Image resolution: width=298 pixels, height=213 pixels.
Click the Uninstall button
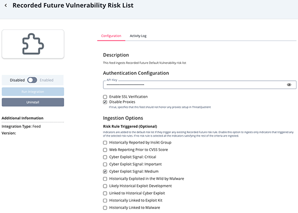pos(33,102)
